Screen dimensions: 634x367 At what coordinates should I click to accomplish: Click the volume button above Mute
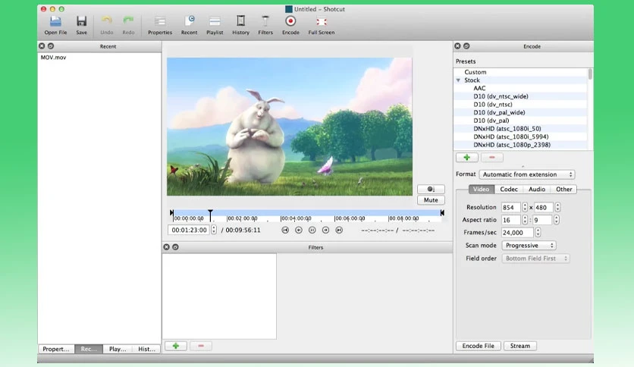tap(431, 189)
